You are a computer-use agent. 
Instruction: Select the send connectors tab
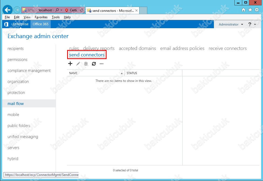coord(87,55)
